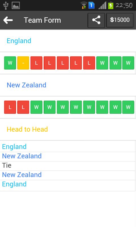Image resolution: width=136 pixels, height=227 pixels.
Task: Tap the Head to Head heading
Action: point(27,129)
